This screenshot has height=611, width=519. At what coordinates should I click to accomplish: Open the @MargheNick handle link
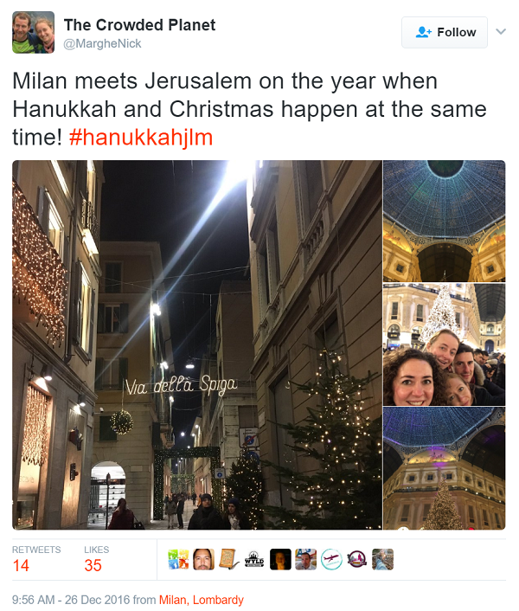pyautogui.click(x=102, y=43)
